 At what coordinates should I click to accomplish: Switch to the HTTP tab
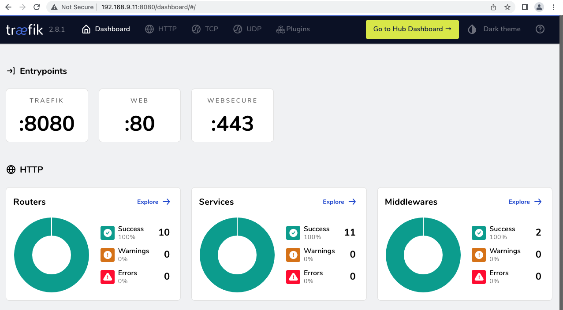161,29
